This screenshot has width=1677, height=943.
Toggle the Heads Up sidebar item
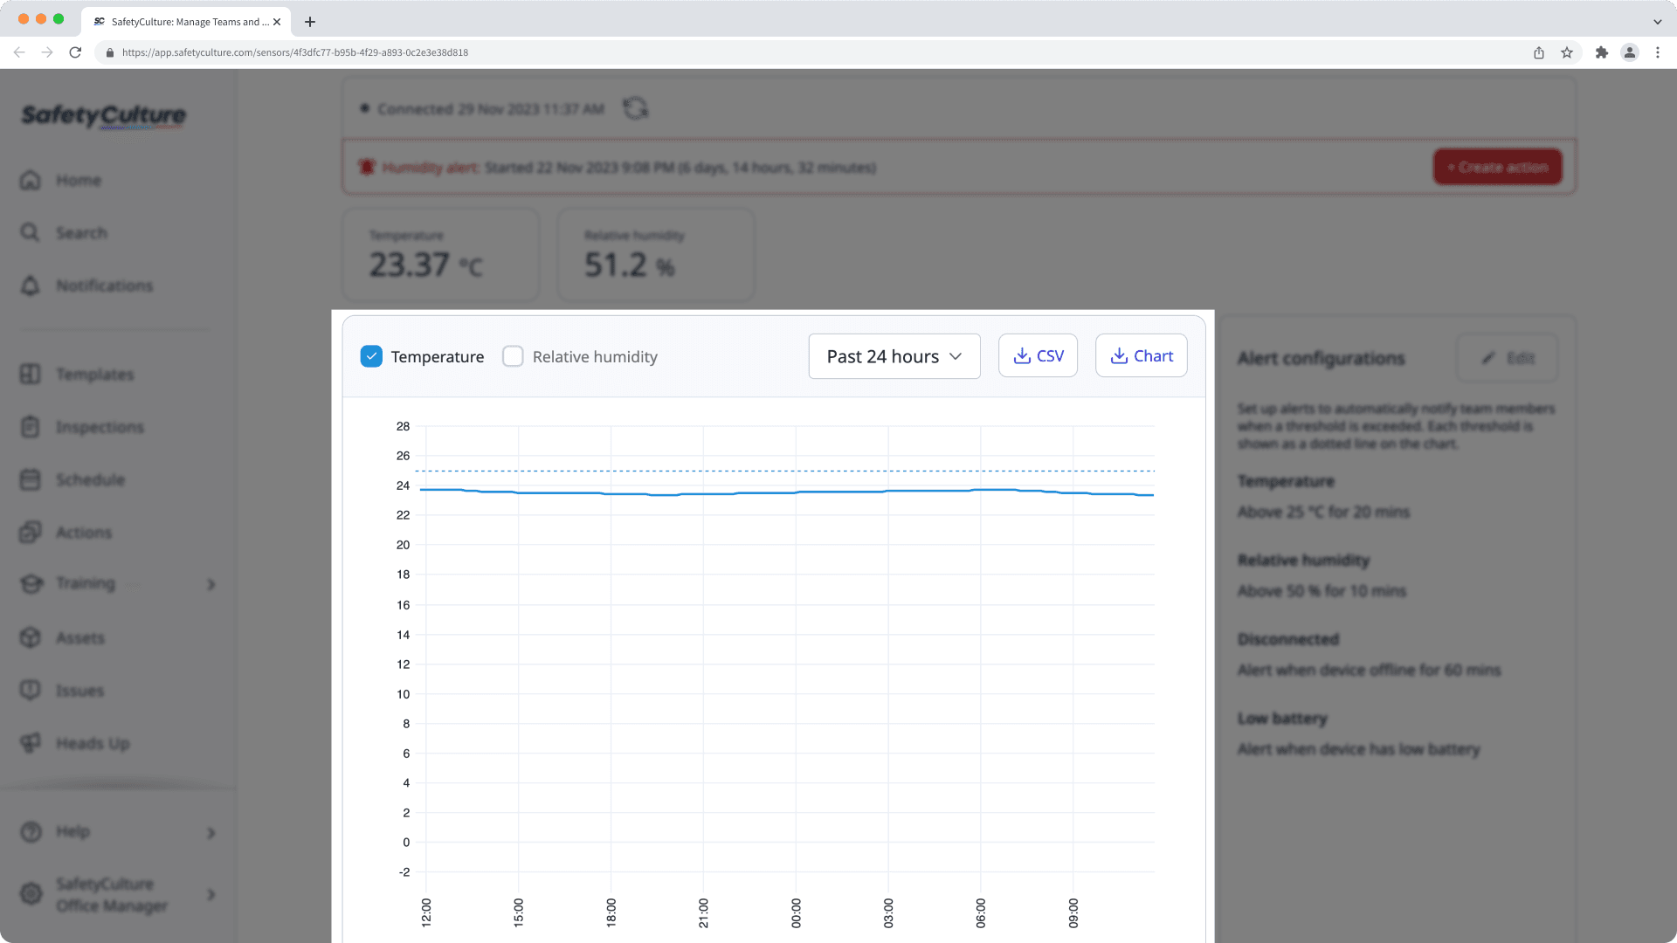92,743
